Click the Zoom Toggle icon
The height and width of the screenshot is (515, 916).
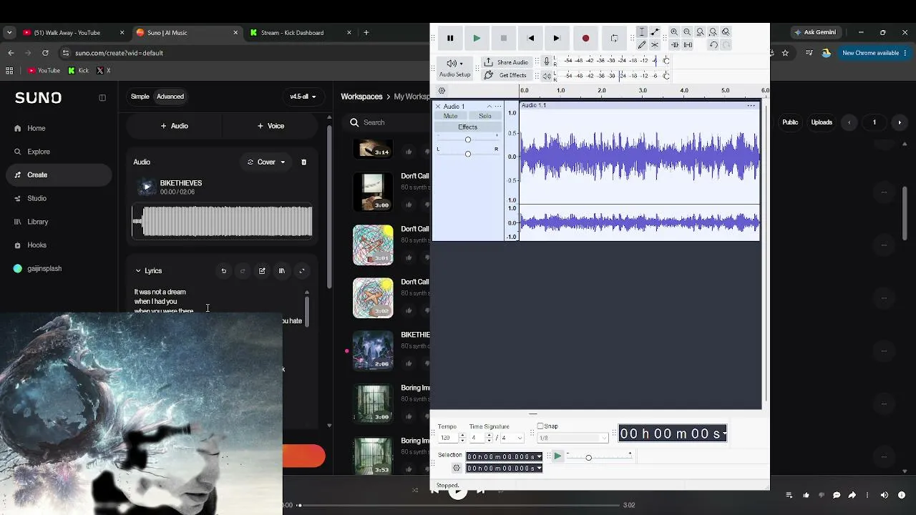(x=726, y=32)
